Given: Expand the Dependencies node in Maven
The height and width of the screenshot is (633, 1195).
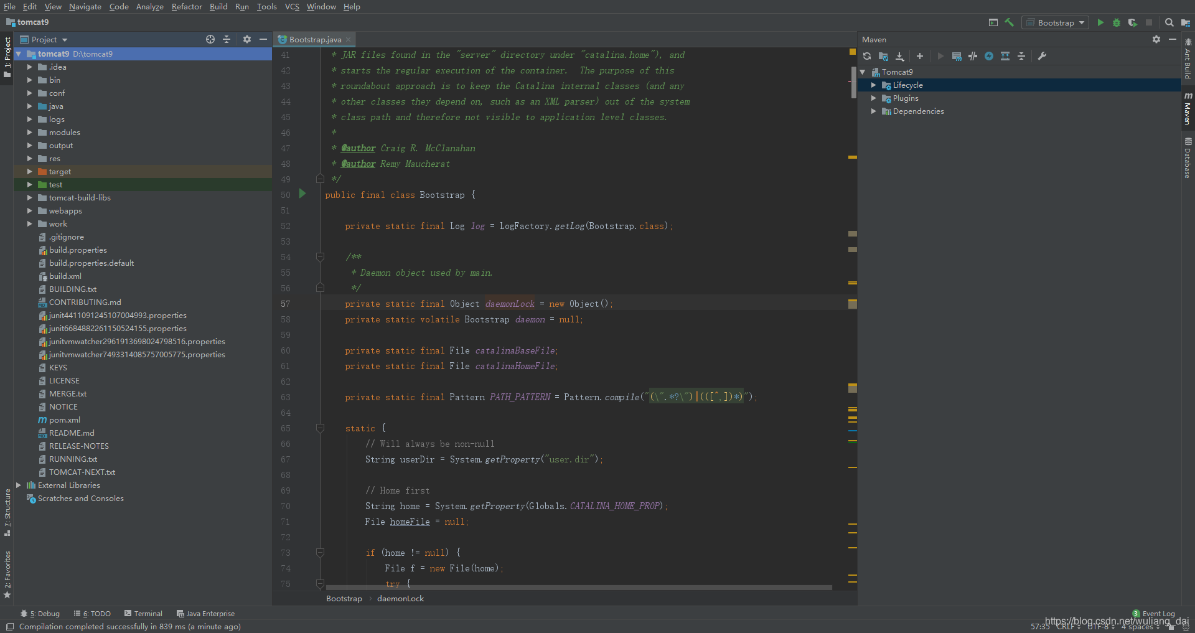Looking at the screenshot, I should pyautogui.click(x=874, y=111).
